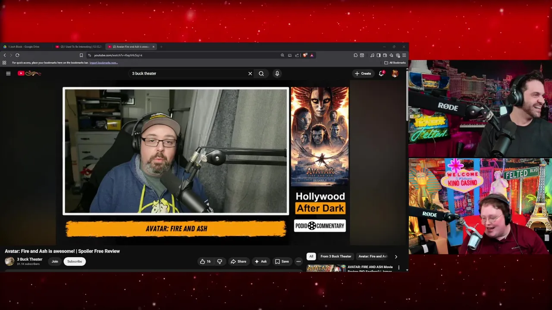Click the 81.1K subscribers text
The height and width of the screenshot is (310, 552).
coord(28,264)
